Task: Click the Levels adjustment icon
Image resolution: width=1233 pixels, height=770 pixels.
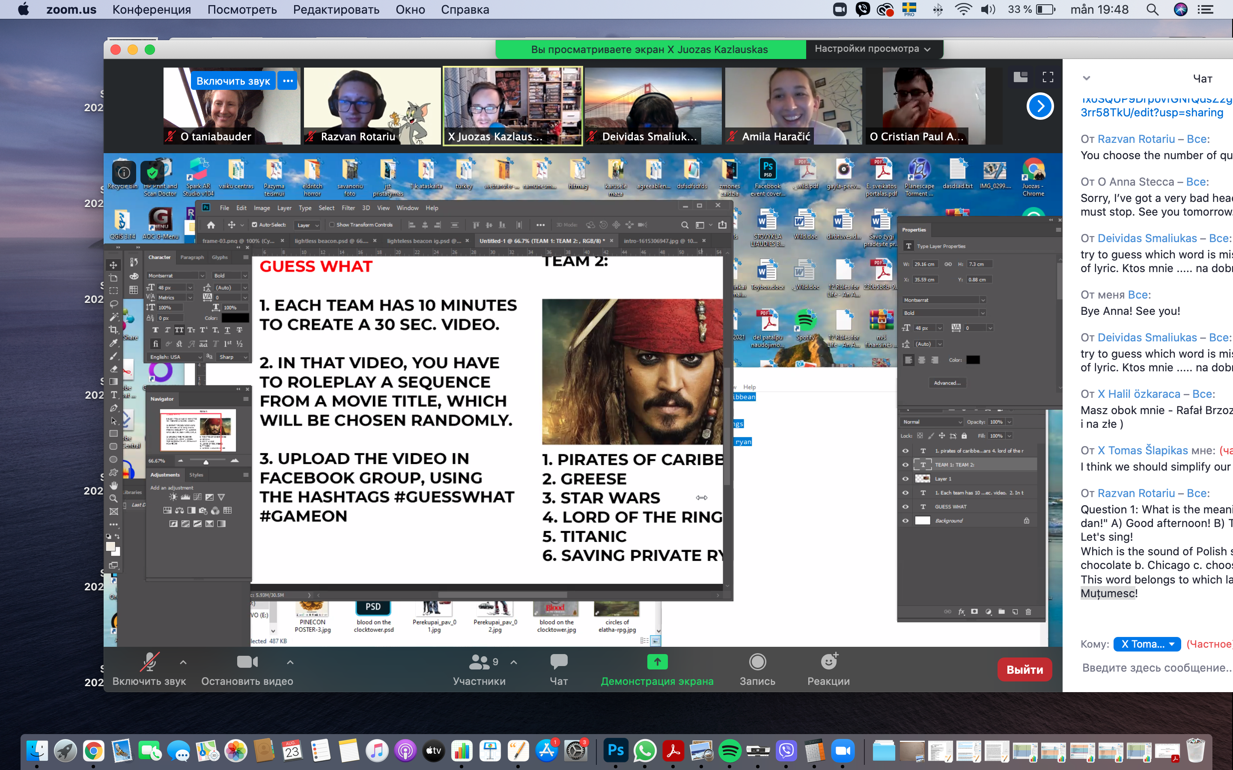Action: point(185,497)
